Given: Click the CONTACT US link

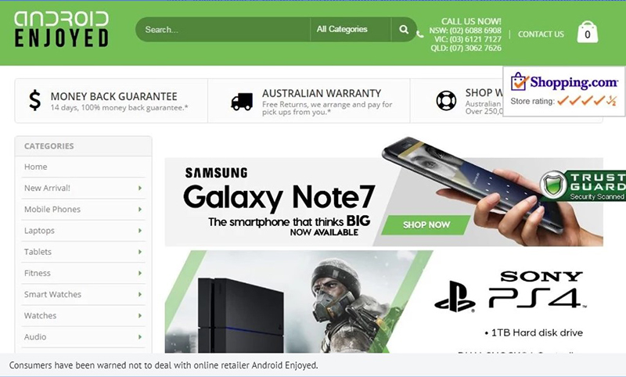Looking at the screenshot, I should (541, 34).
